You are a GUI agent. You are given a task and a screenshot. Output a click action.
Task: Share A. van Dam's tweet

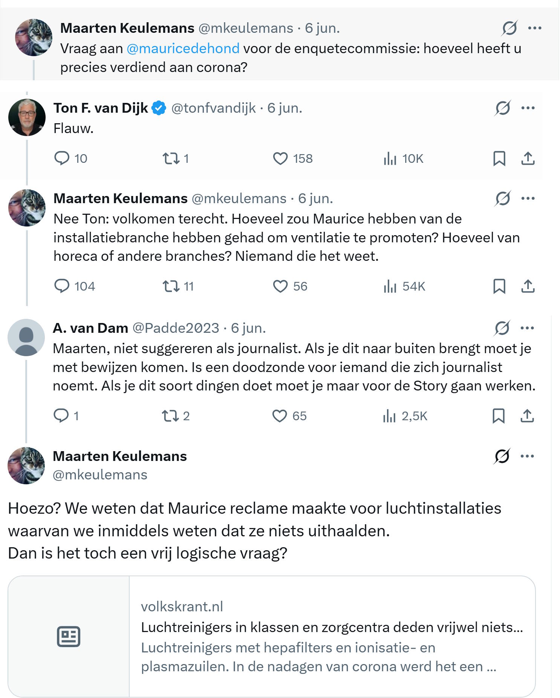527,416
